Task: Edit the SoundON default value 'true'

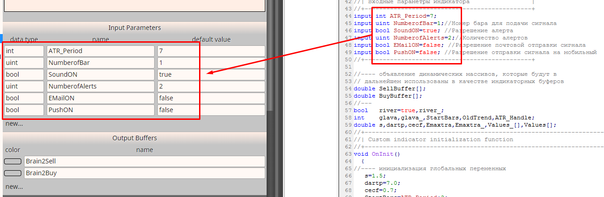Action: click(x=211, y=74)
